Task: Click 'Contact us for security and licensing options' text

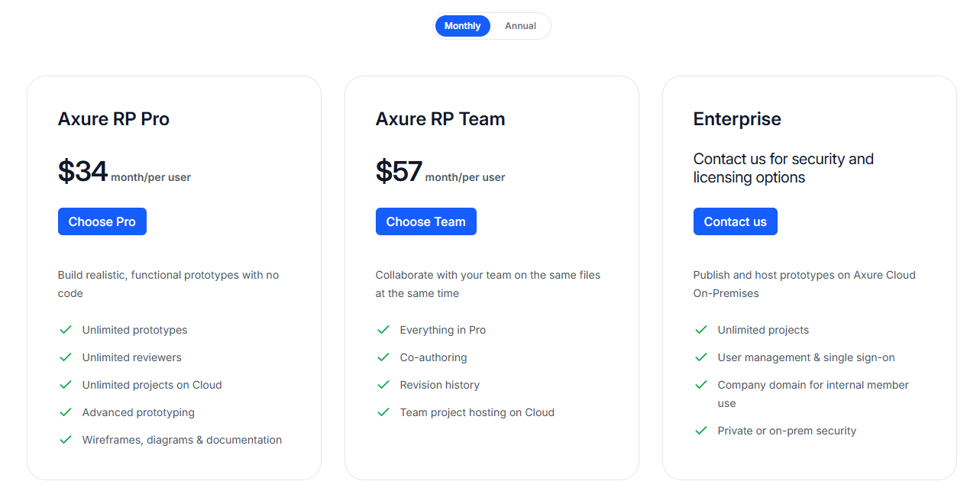Action: click(x=784, y=168)
